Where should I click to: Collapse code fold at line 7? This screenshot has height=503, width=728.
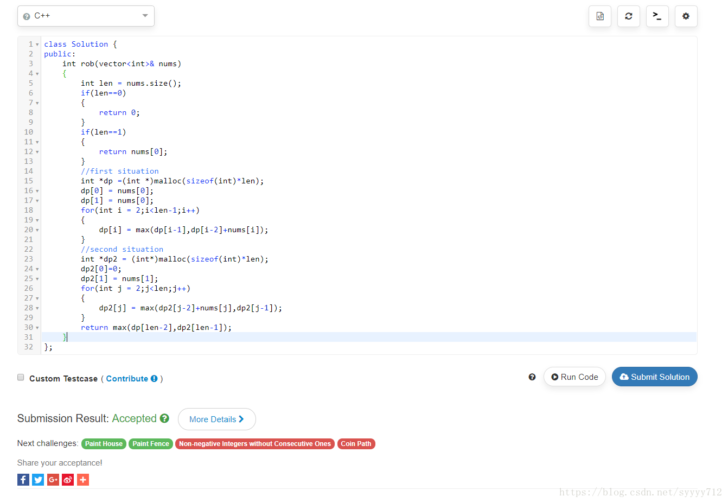37,103
